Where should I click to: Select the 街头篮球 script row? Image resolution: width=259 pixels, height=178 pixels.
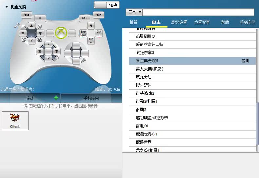192,85
